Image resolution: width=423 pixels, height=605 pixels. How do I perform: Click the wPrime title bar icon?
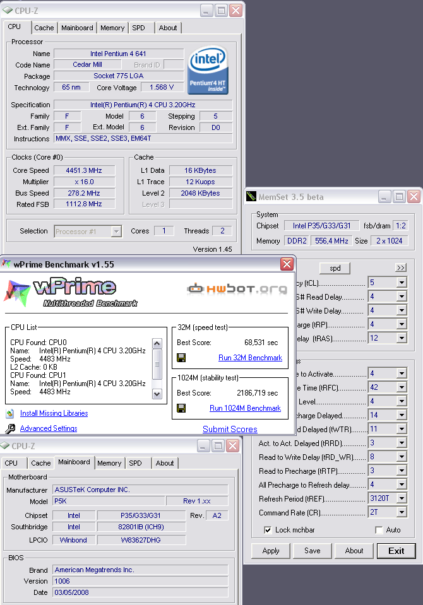(x=6, y=264)
